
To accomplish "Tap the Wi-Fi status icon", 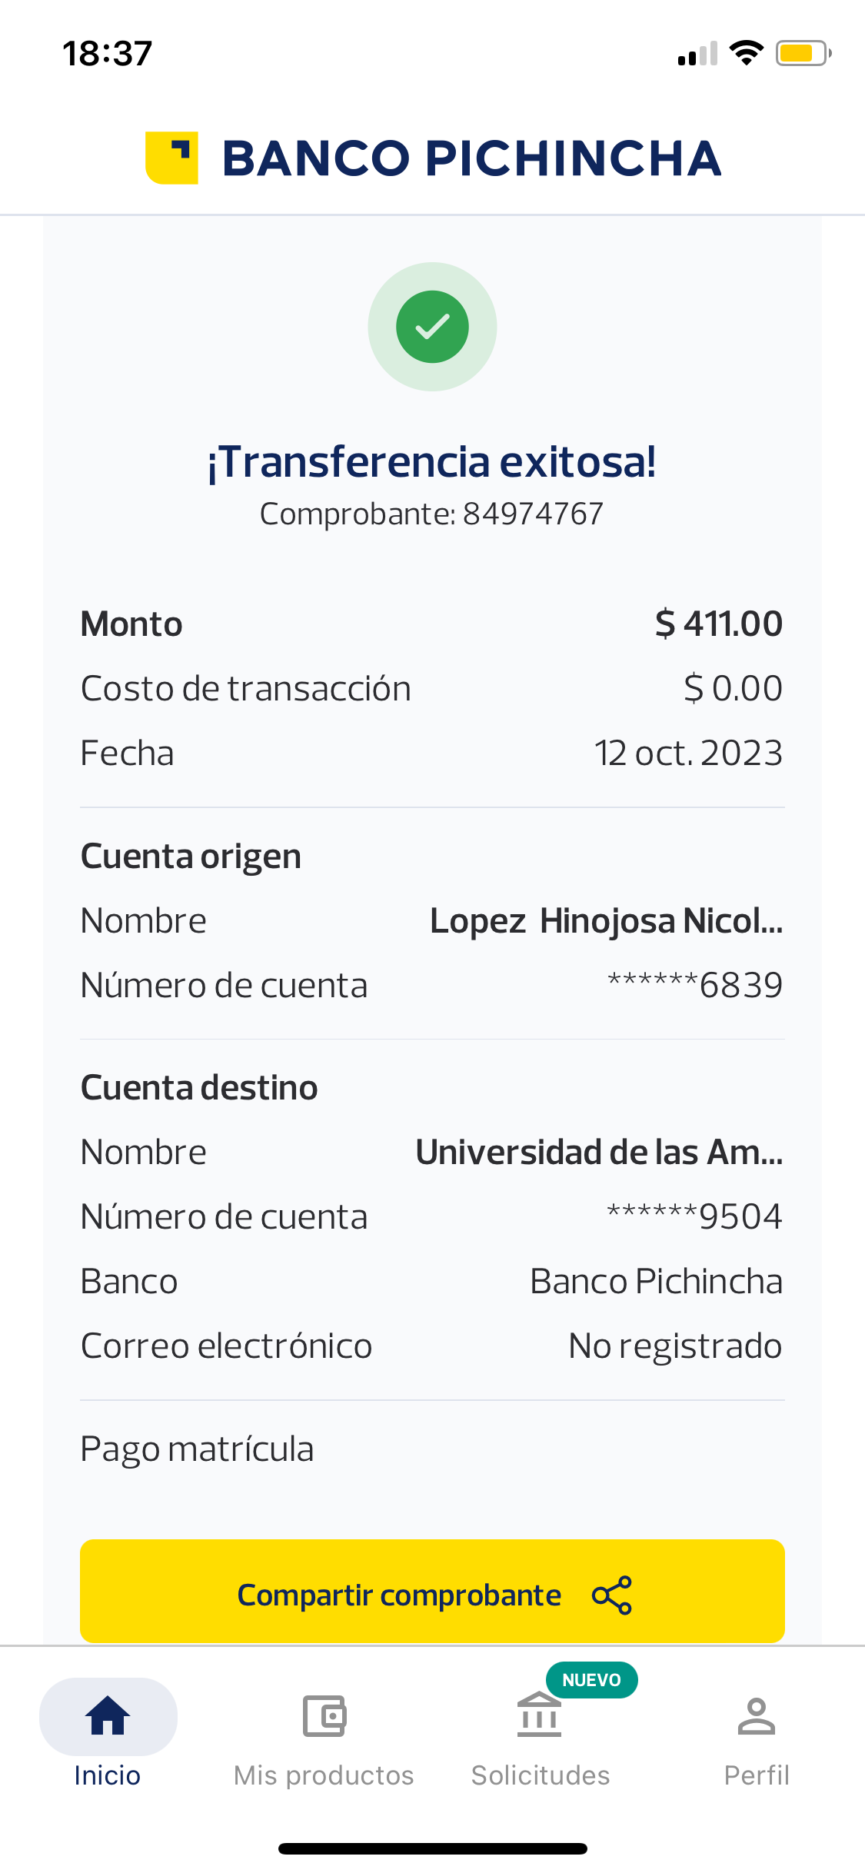I will coord(746,53).
